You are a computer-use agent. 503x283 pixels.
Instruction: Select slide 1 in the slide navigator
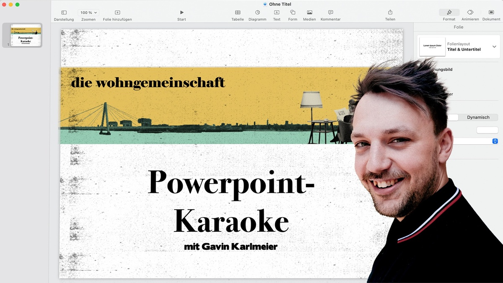(x=24, y=35)
